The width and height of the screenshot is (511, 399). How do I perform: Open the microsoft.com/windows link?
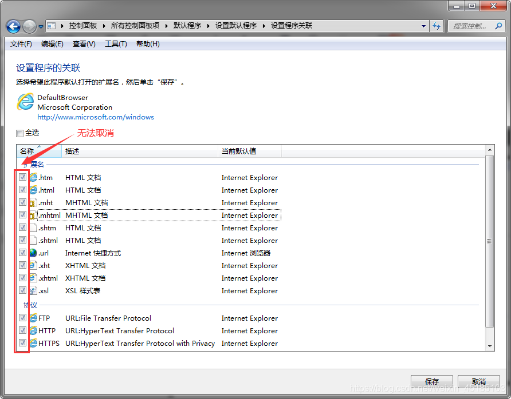pos(96,117)
